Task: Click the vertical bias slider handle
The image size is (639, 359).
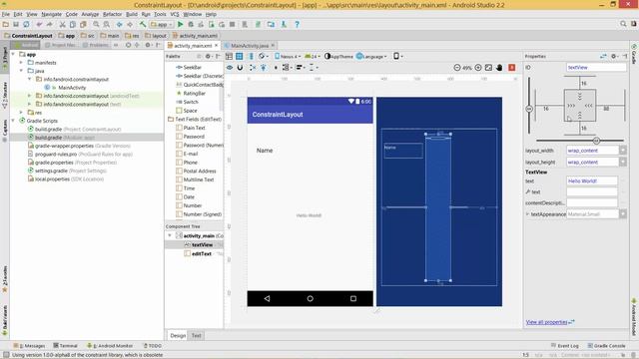Action: click(x=529, y=109)
